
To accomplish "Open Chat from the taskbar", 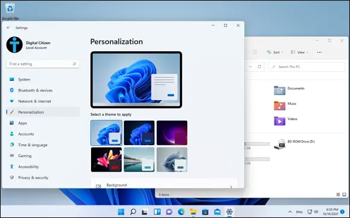I will coord(169,212).
